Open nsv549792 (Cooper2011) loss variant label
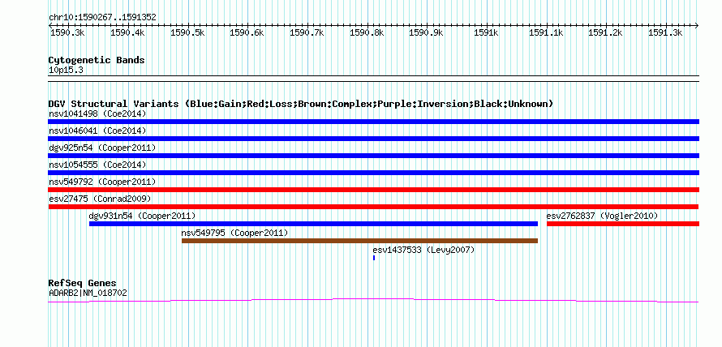Screen dimensions: 722x347 (x=102, y=182)
